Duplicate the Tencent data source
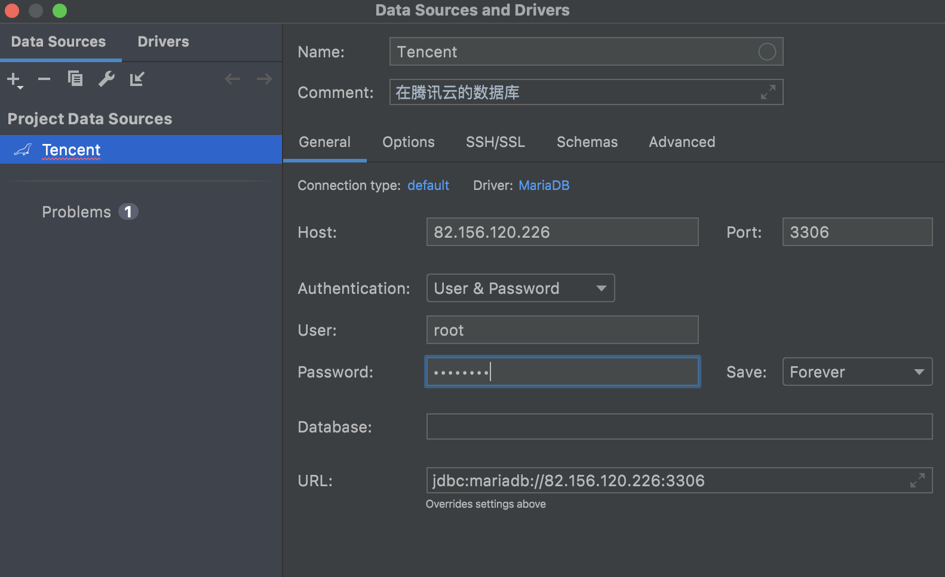945x577 pixels. [75, 79]
